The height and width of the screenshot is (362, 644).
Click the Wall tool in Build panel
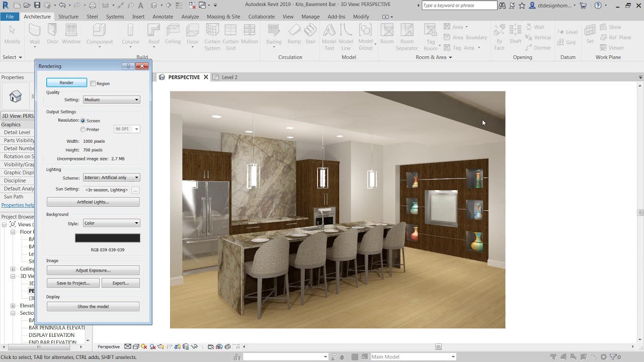34,34
